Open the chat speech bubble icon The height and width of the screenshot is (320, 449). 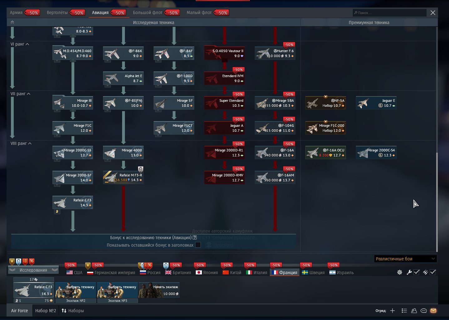[x=423, y=311]
